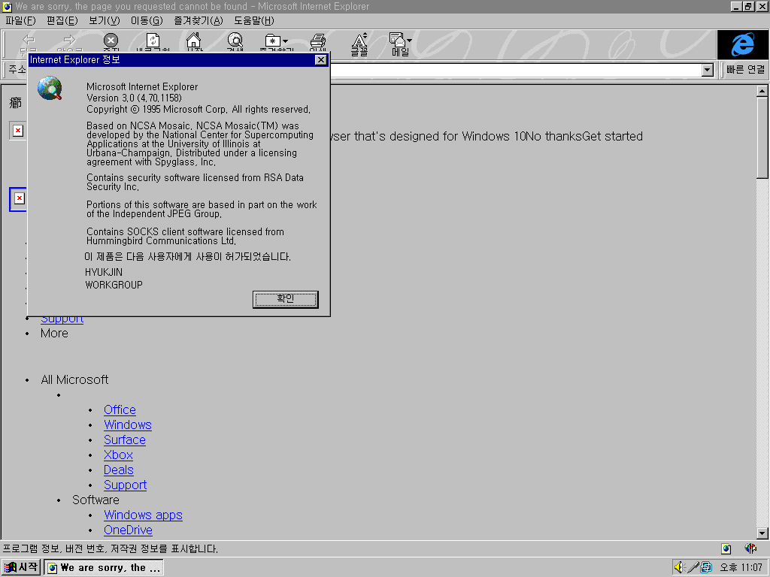Open the 보기(V) menu
The image size is (770, 577).
tap(104, 20)
